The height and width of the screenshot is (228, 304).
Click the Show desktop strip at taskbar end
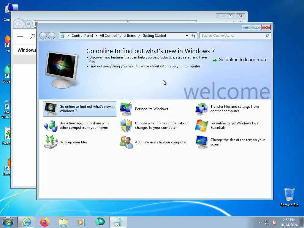point(302,222)
